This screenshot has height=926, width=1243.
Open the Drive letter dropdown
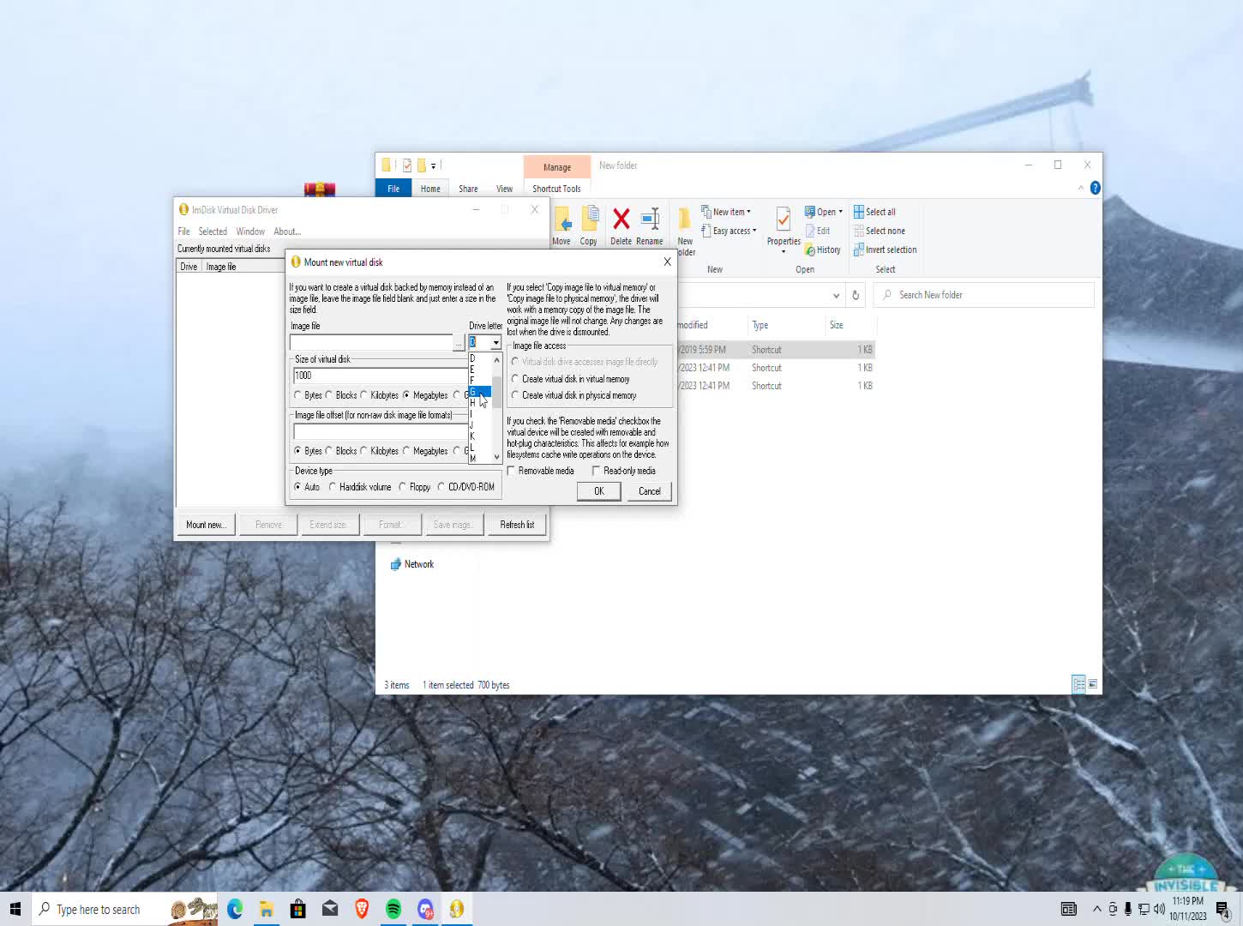495,342
